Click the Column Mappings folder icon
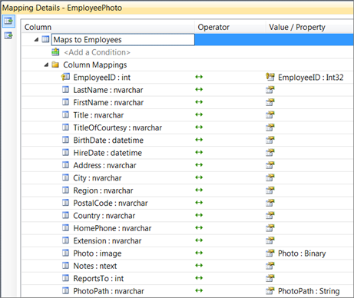The height and width of the screenshot is (298, 354). point(55,65)
